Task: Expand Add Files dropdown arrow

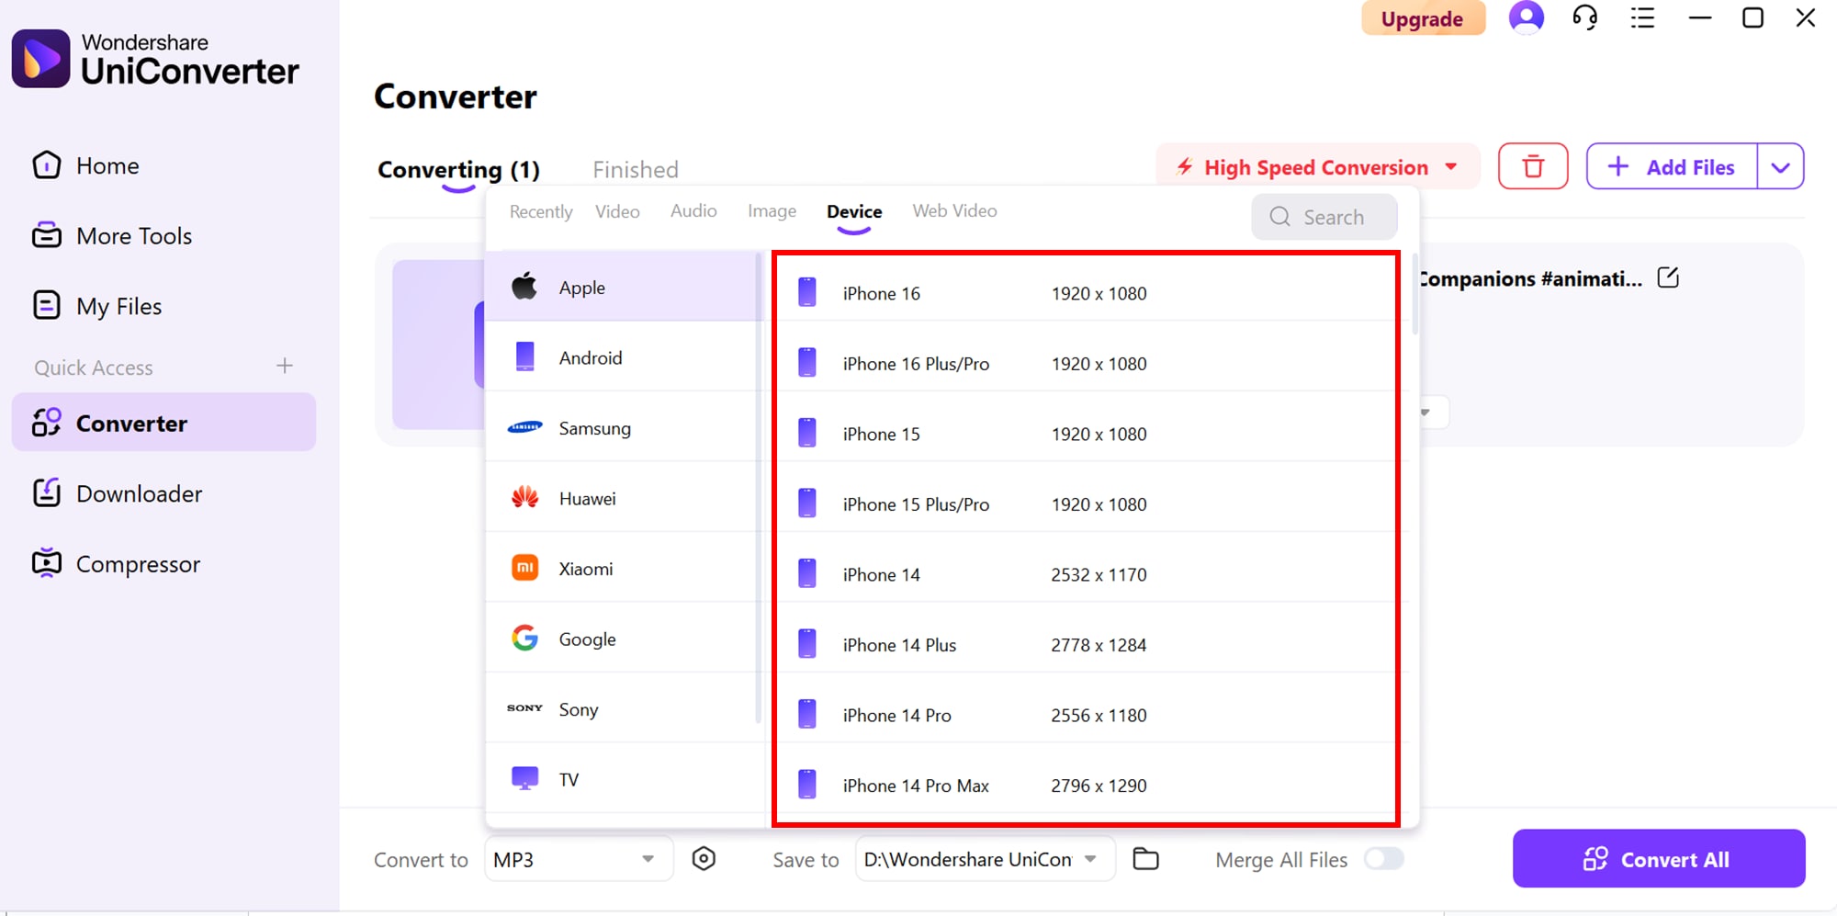Action: coord(1780,166)
